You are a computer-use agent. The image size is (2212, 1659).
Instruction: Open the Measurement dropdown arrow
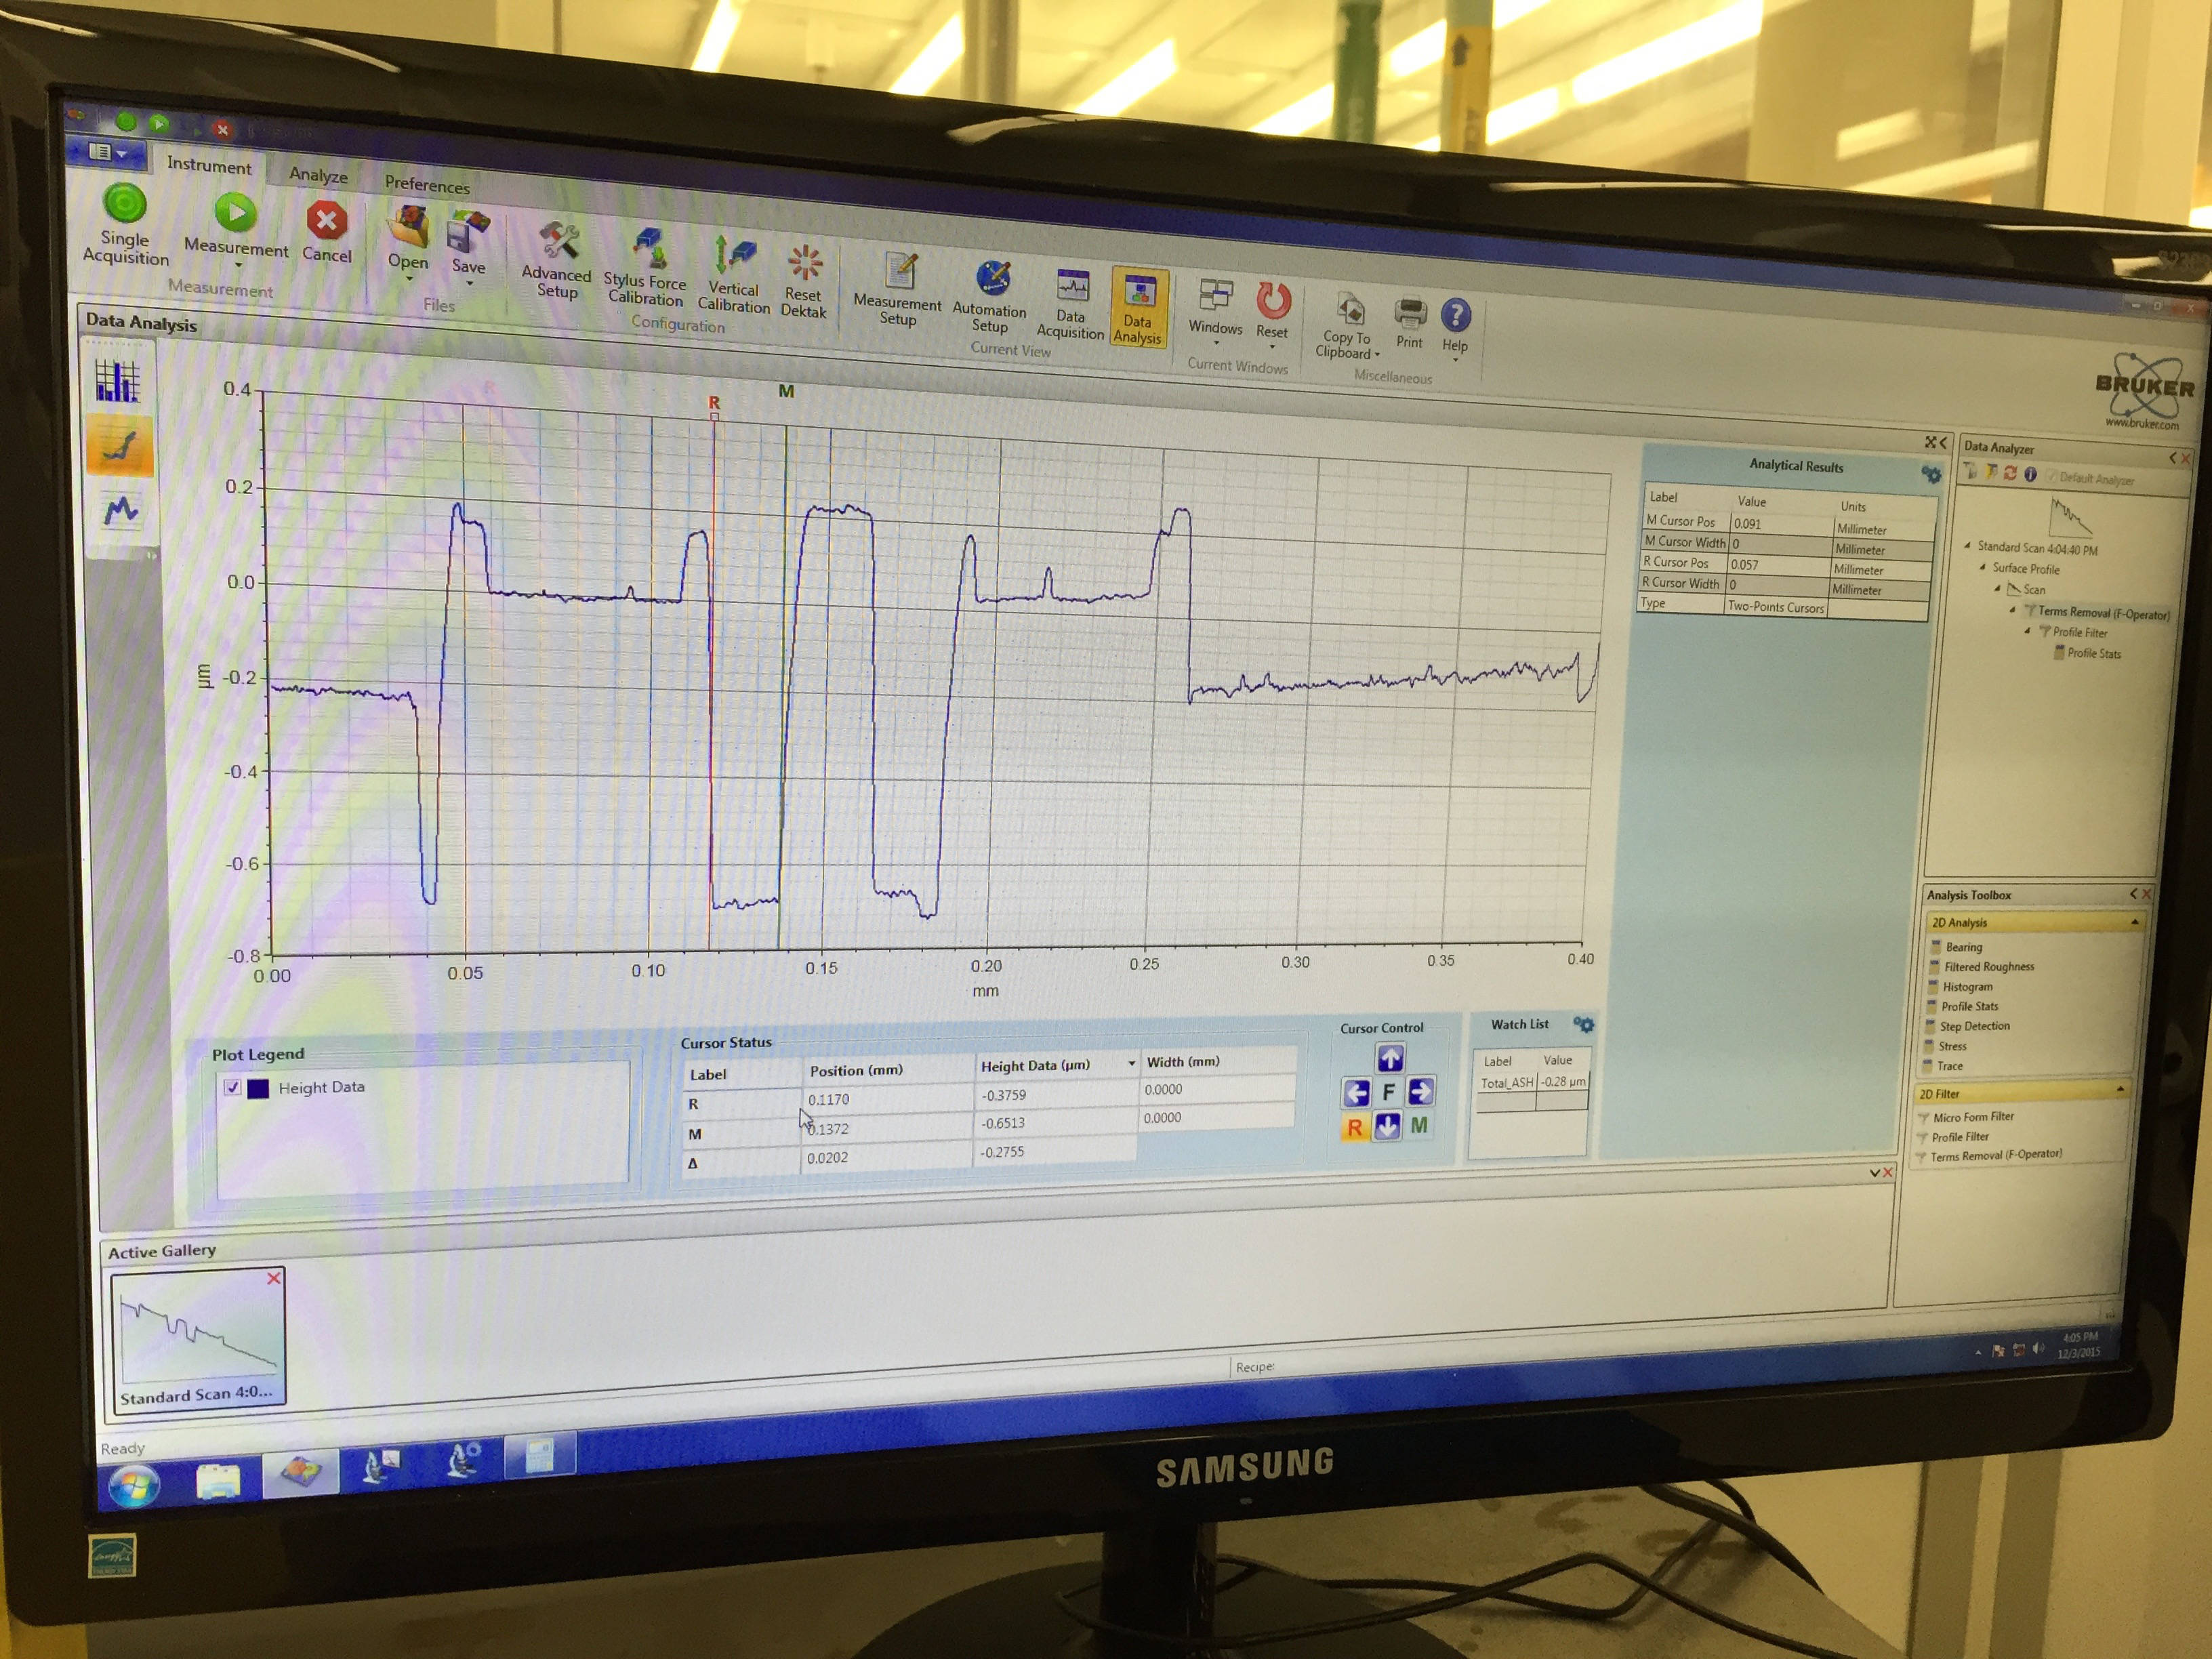pos(238,265)
